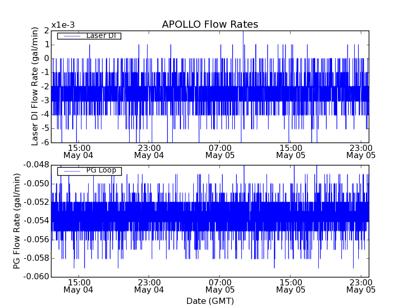Image resolution: width=410 pixels, height=308 pixels.
Task: Click the 15:00 May 05 tick on PG Loop plot
Action: [291, 286]
